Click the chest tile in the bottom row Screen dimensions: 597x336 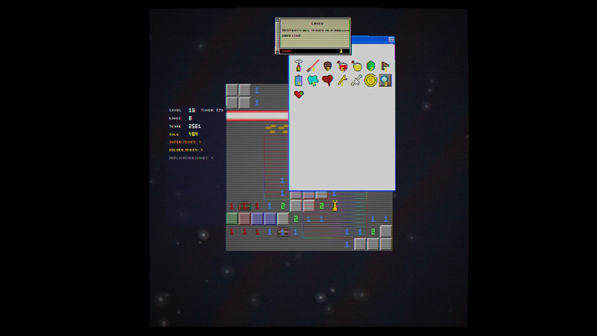point(283,231)
